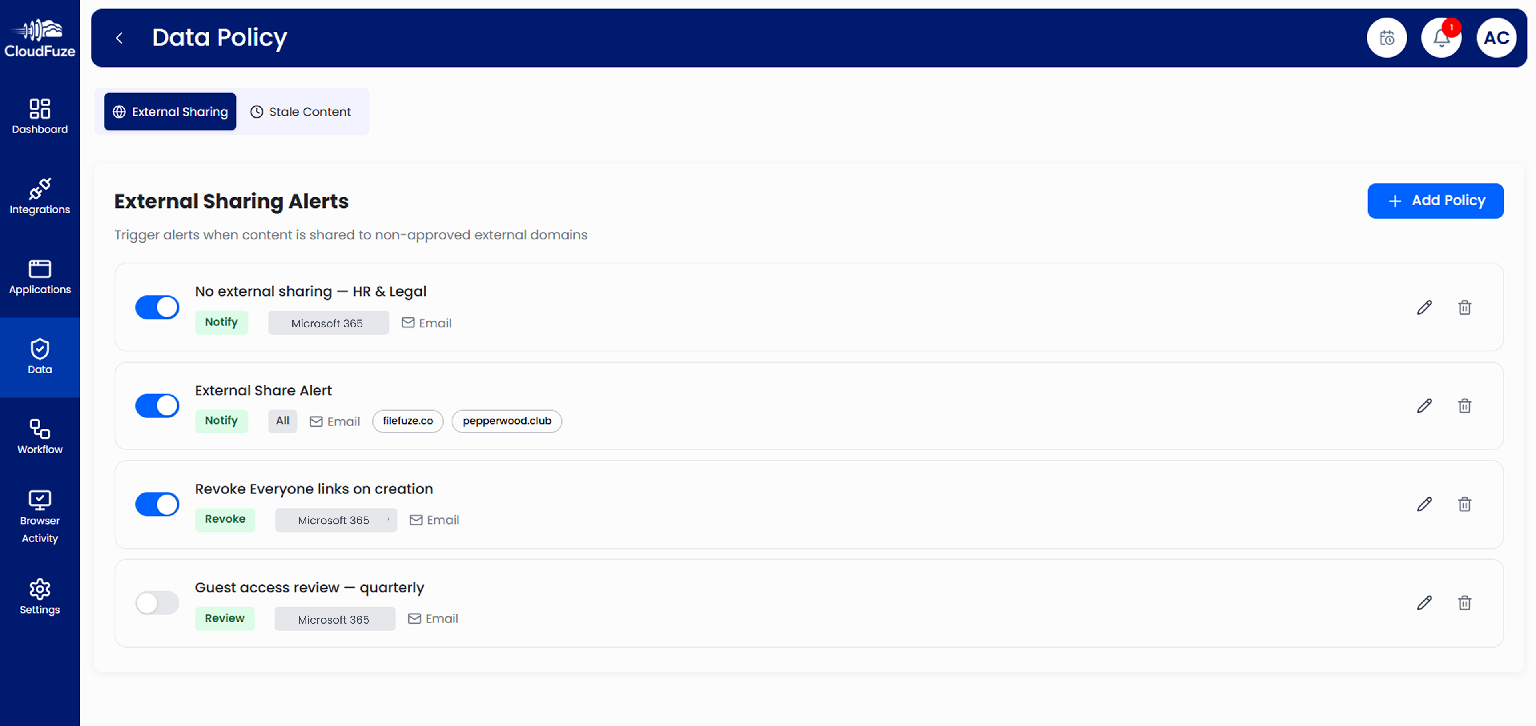The image size is (1536, 726).
Task: Edit the External Share Alert policy
Action: [x=1425, y=406]
